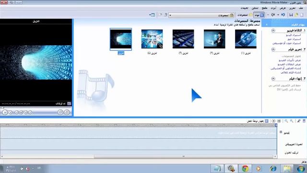This screenshot has height=173, width=307.
Task: Select thumbnail تنزيل (1) globe keyboard clip
Action: click(246, 39)
